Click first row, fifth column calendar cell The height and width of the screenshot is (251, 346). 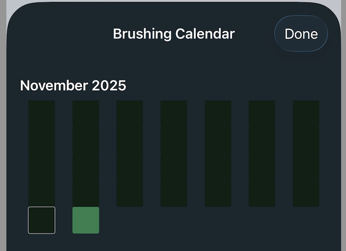218,114
